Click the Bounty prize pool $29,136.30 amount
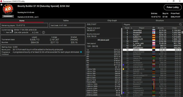 (x=92, y=36)
